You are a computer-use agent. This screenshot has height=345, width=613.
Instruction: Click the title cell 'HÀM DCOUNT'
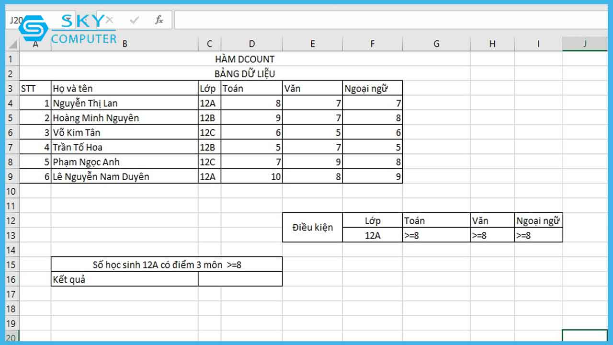click(245, 59)
